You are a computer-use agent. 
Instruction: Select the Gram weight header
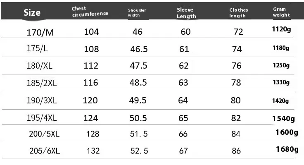[281, 12]
